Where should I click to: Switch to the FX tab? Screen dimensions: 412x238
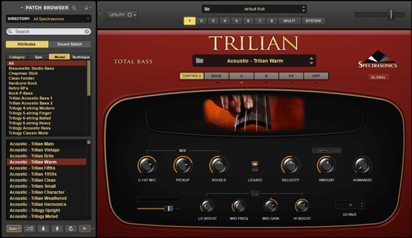point(291,76)
